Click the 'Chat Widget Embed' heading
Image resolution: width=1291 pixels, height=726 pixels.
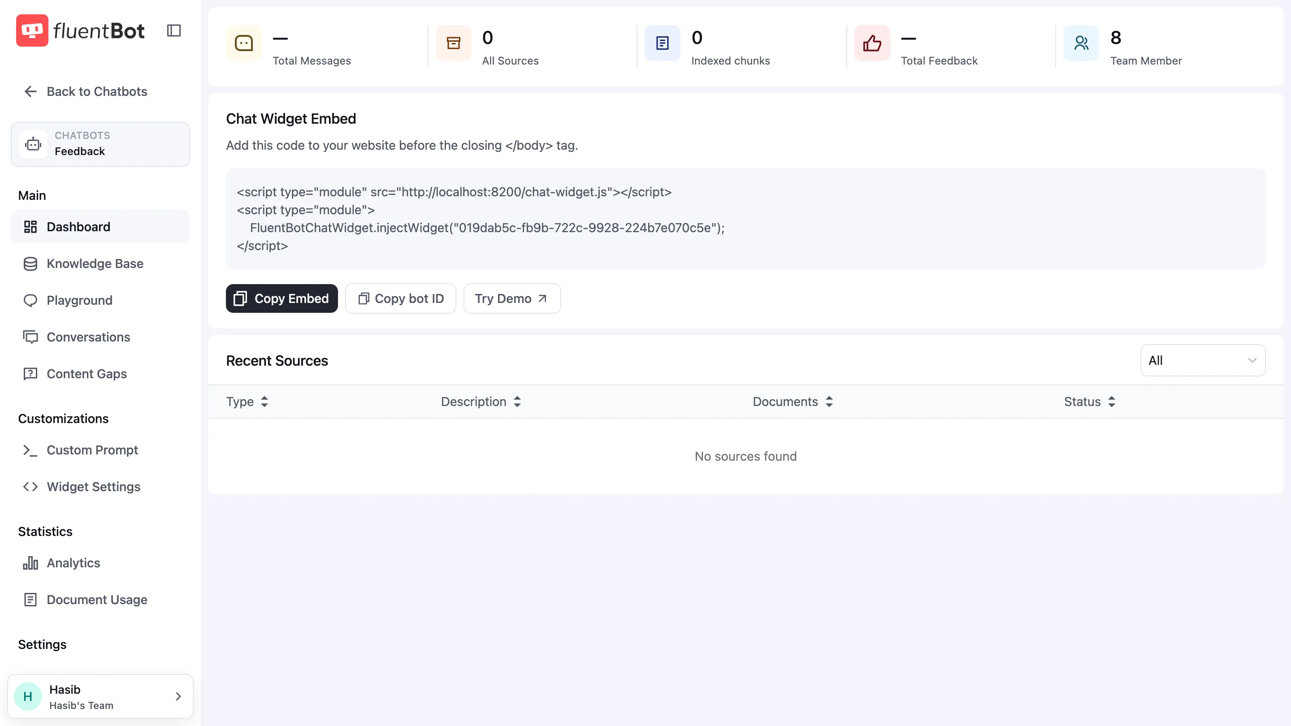coord(290,119)
